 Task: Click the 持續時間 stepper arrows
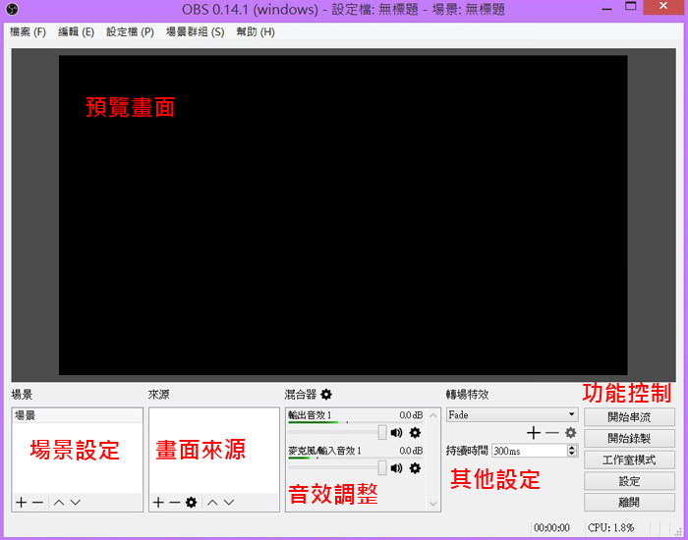pos(572,450)
